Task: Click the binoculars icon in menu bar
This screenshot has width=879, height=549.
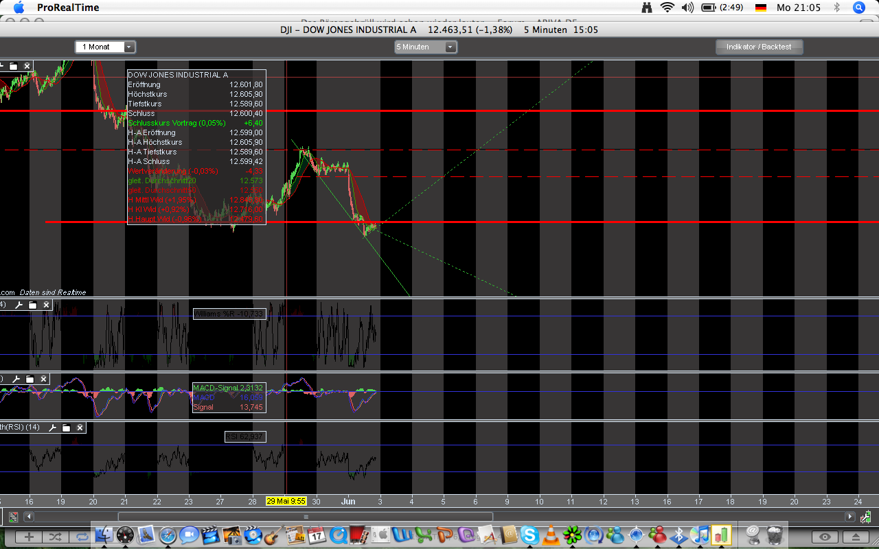Action: click(x=647, y=8)
